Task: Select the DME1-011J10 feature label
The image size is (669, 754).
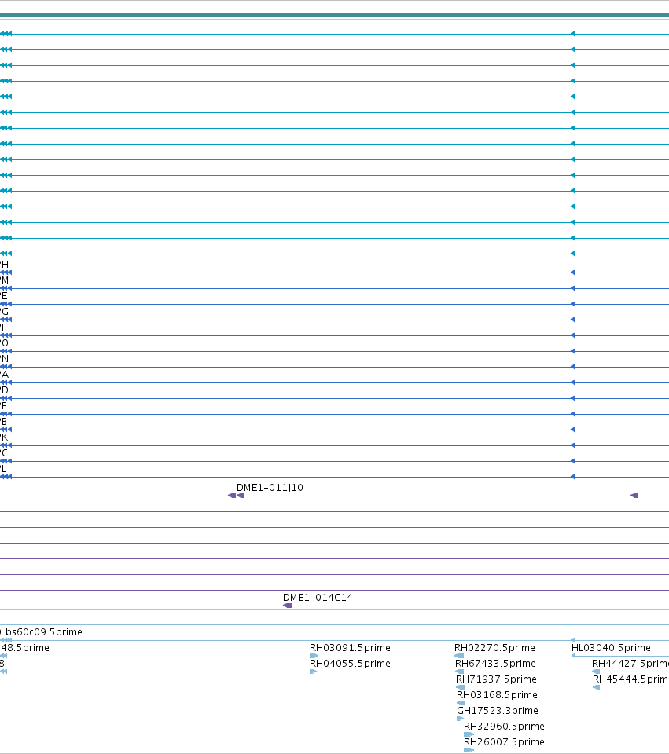Action: [270, 488]
